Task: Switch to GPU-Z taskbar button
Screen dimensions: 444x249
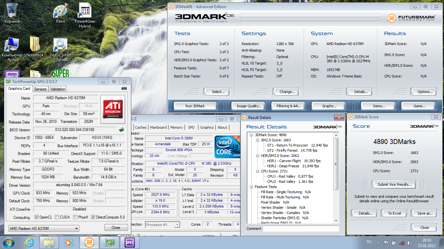Action: pyautogui.click(x=109, y=242)
